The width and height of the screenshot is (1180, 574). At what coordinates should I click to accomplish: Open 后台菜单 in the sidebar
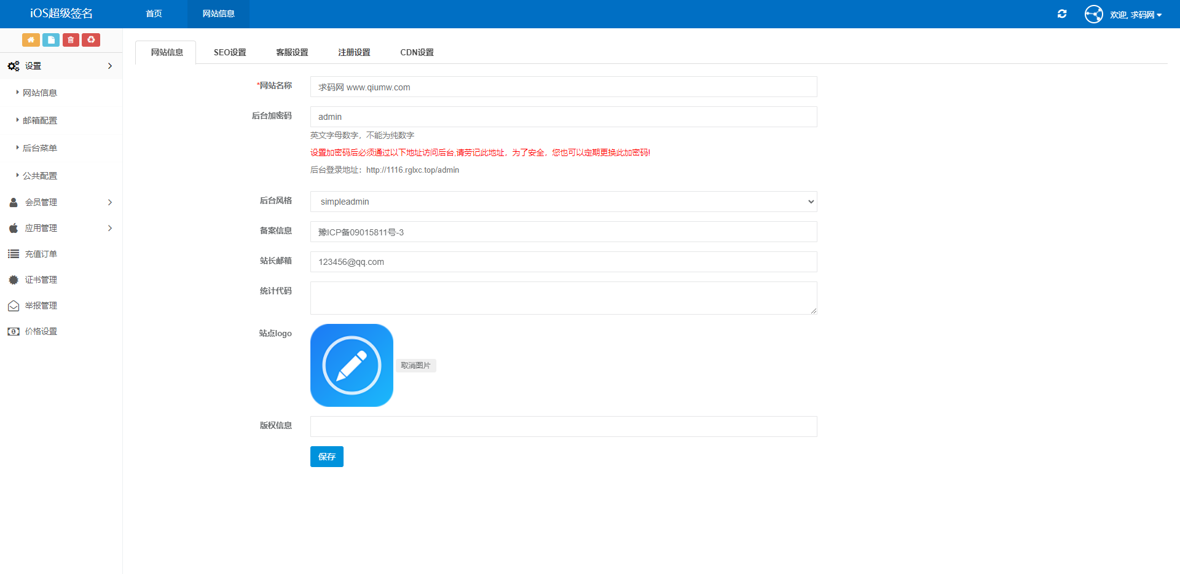coord(40,148)
